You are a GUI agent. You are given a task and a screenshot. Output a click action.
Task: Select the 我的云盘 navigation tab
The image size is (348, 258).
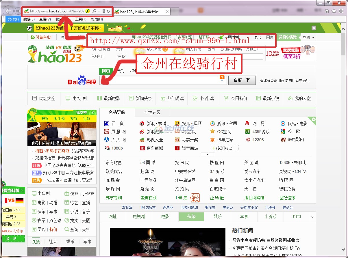tap(299, 98)
